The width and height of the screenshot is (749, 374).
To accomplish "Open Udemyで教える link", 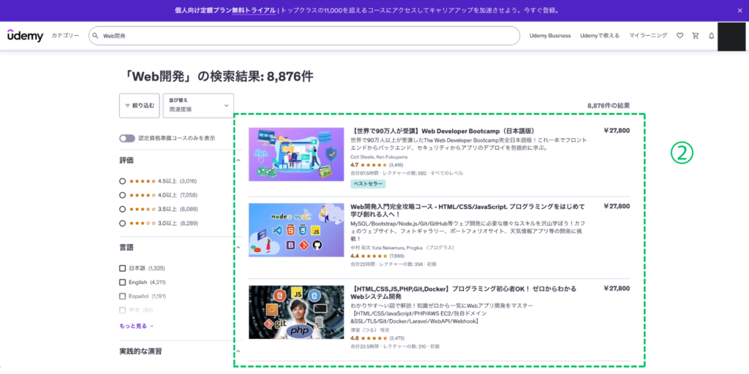I will 600,36.
